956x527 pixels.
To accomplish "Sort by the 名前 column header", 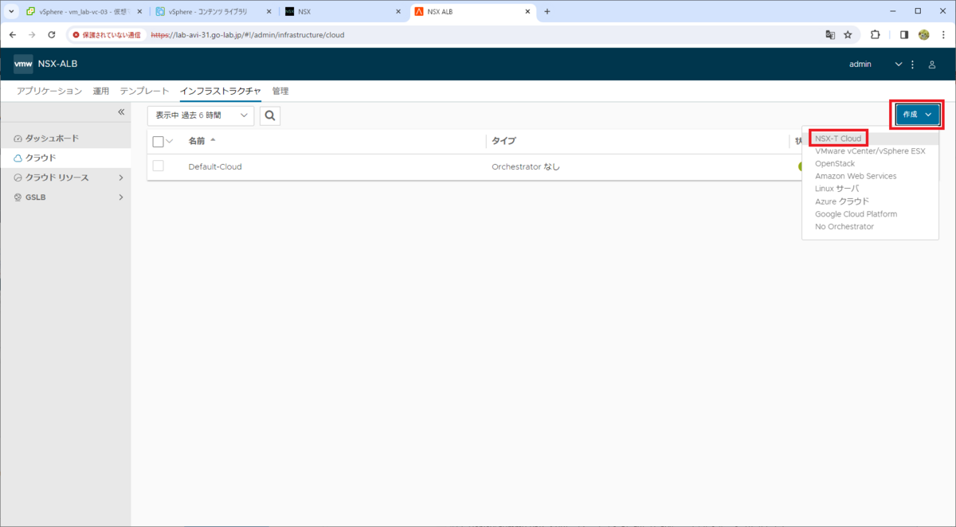I will pyautogui.click(x=197, y=141).
